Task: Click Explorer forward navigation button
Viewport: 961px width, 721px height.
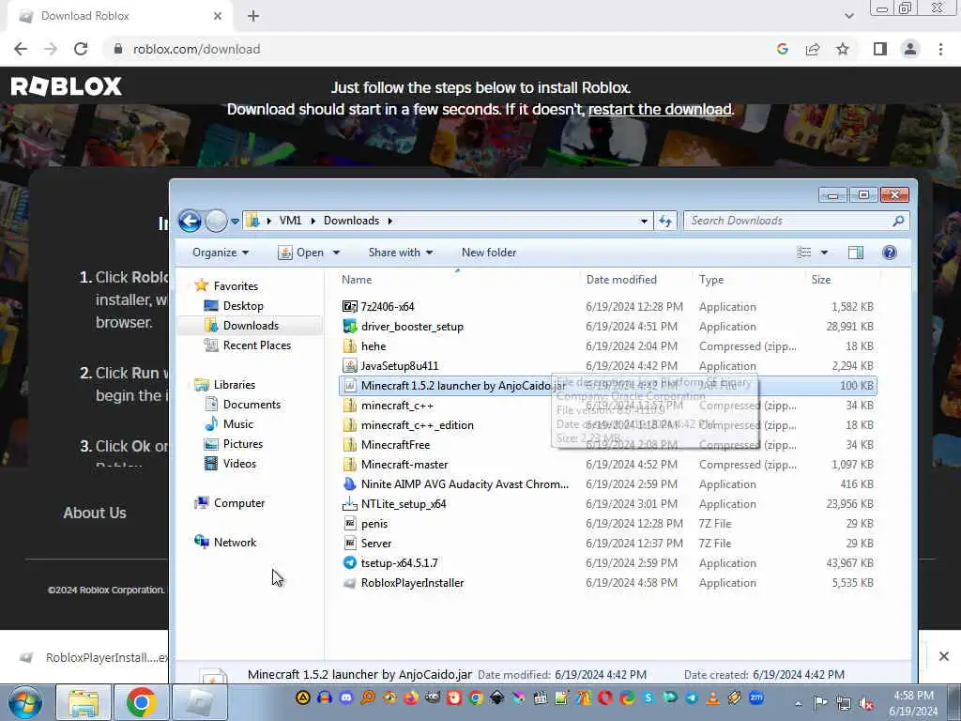Action: [216, 221]
